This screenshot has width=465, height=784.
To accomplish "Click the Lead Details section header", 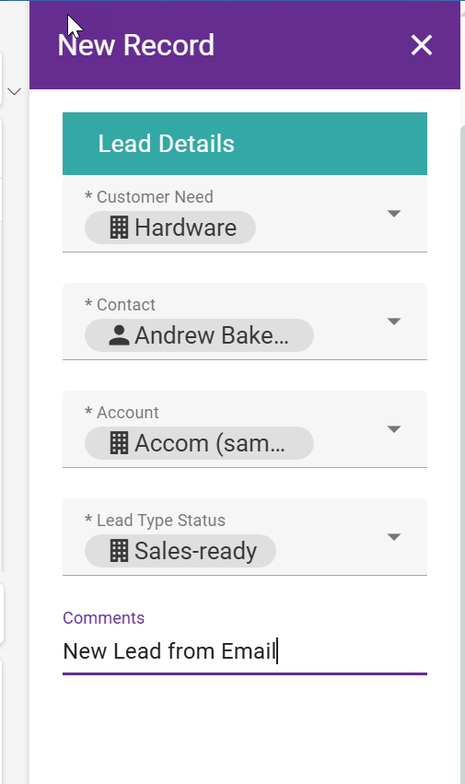I will click(x=245, y=144).
